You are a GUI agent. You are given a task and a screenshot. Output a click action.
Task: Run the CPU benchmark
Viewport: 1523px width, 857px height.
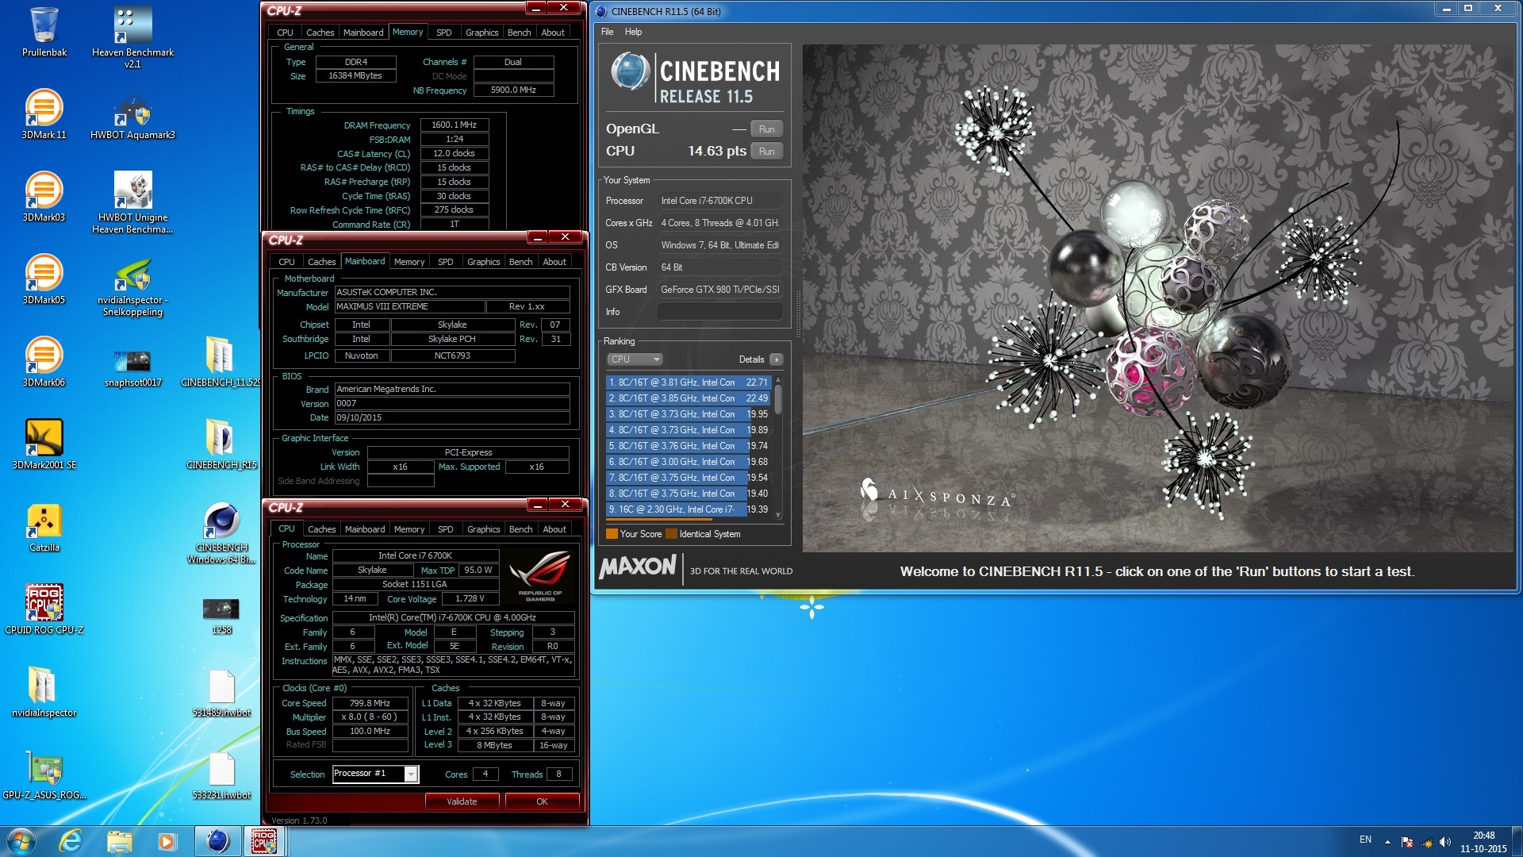pyautogui.click(x=766, y=152)
